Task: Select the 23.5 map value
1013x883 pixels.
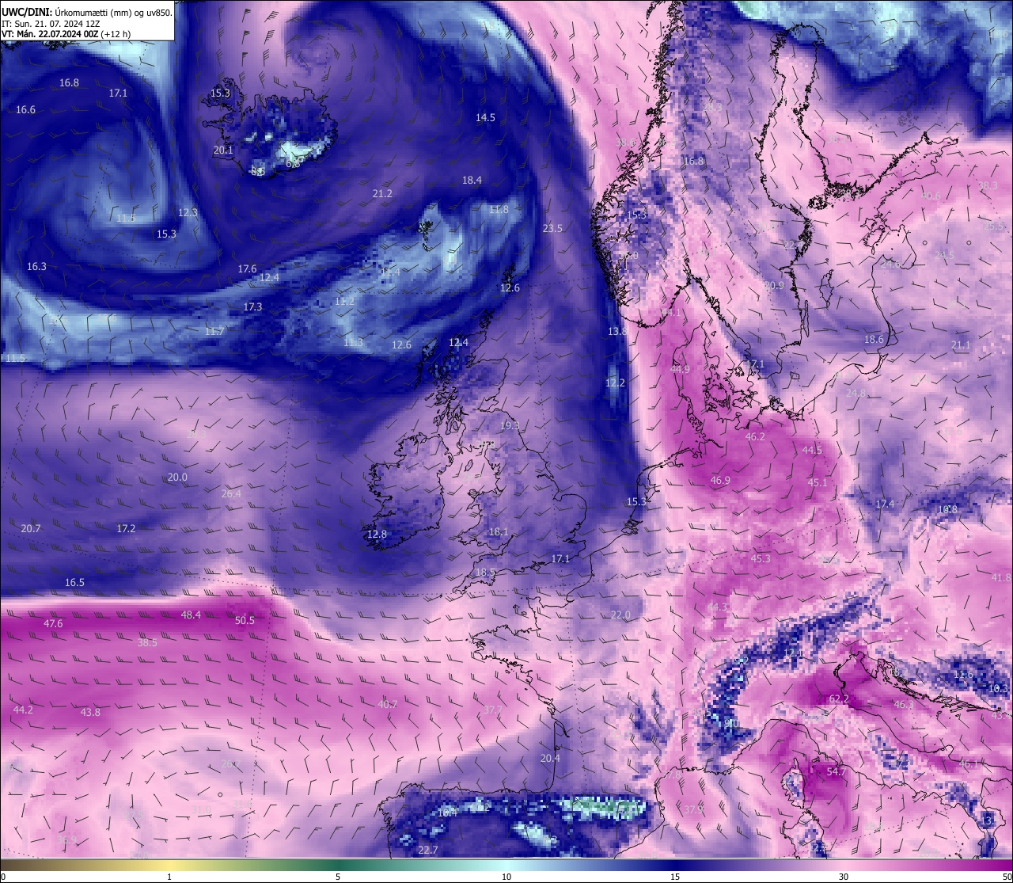Action: click(x=552, y=229)
